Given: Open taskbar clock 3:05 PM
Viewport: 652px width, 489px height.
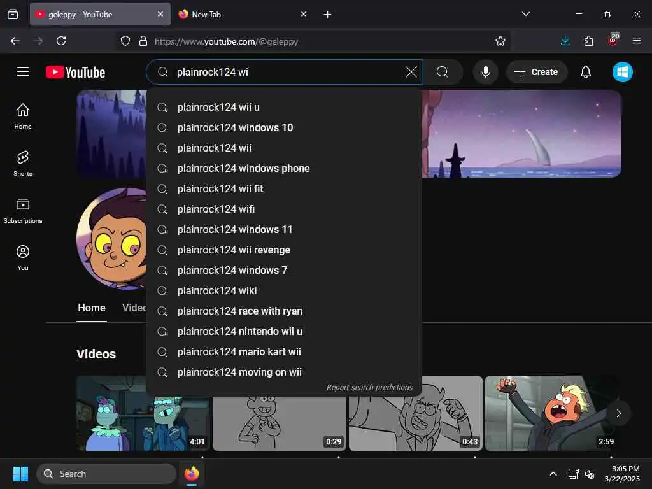Looking at the screenshot, I should (623, 474).
